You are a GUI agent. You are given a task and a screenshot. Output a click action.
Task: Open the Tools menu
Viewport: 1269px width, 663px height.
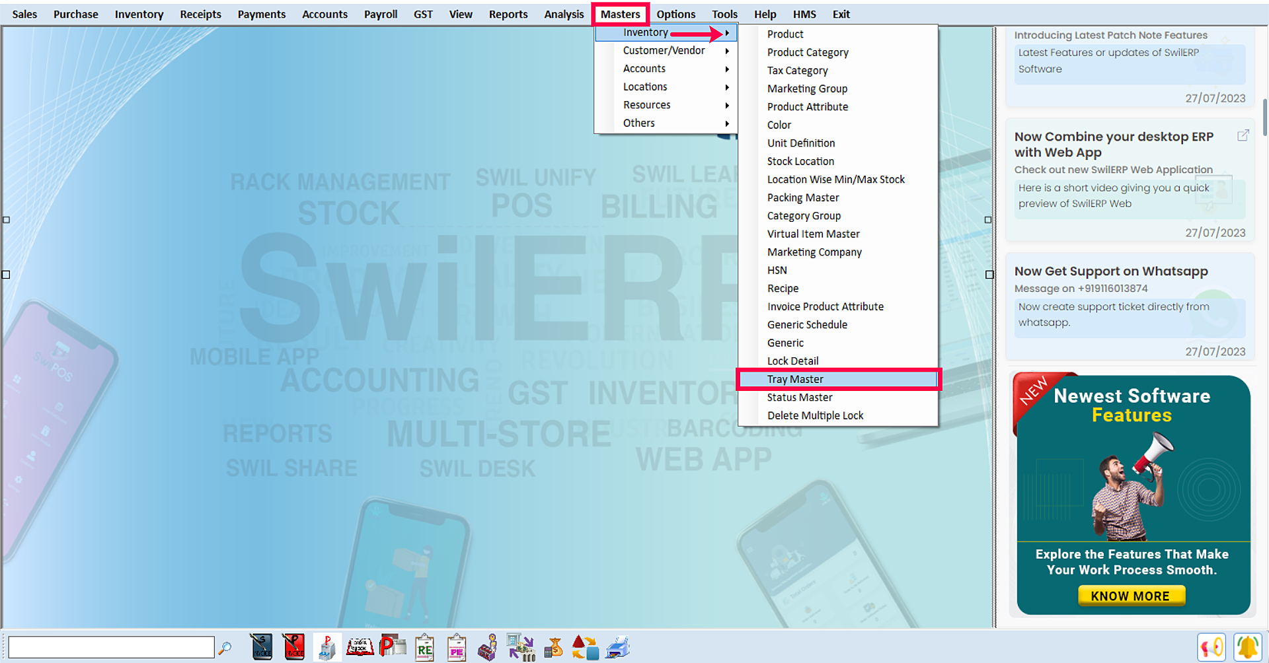click(x=724, y=14)
